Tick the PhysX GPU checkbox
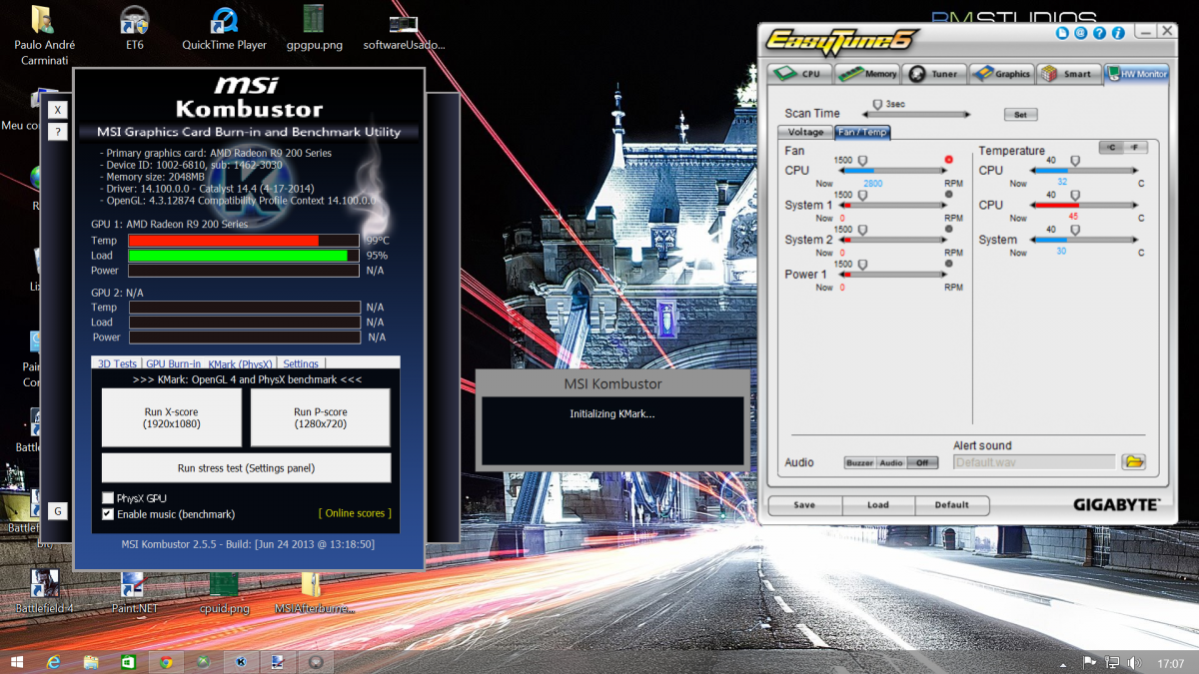 pos(108,498)
